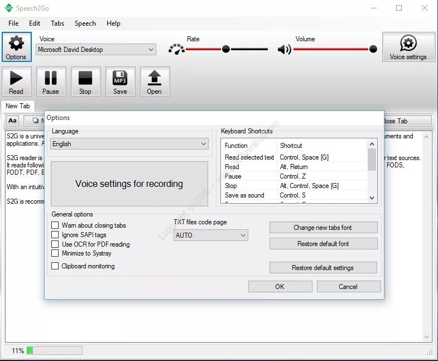This screenshot has width=438, height=361.
Task: Enable Warn about closing tabs checkbox
Action: tap(55, 225)
